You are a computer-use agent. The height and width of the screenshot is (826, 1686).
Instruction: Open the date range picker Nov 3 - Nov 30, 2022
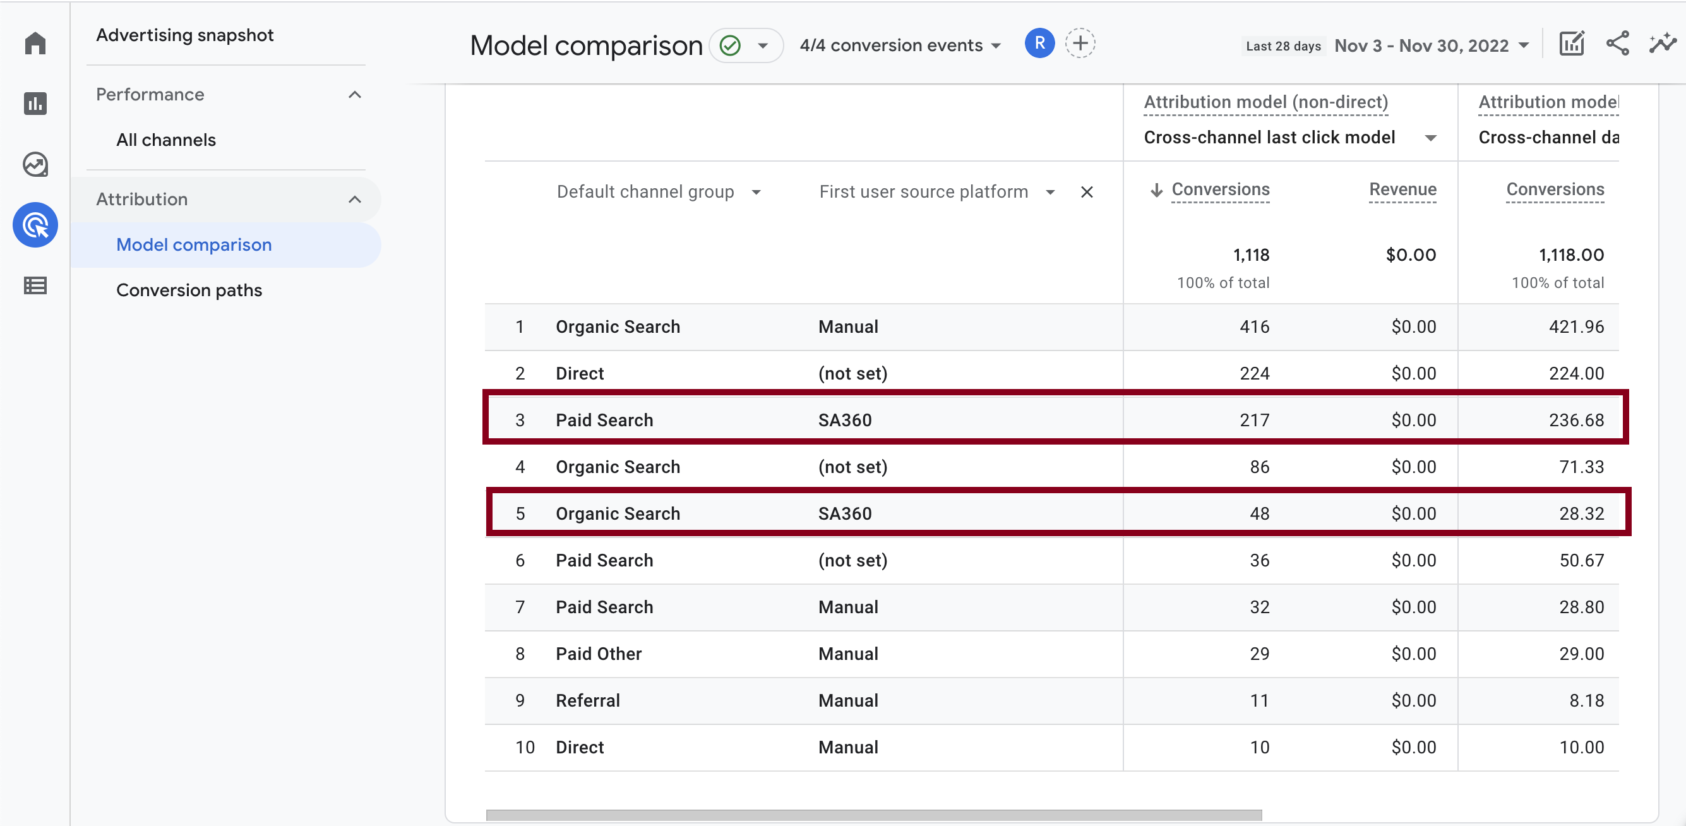click(1432, 46)
